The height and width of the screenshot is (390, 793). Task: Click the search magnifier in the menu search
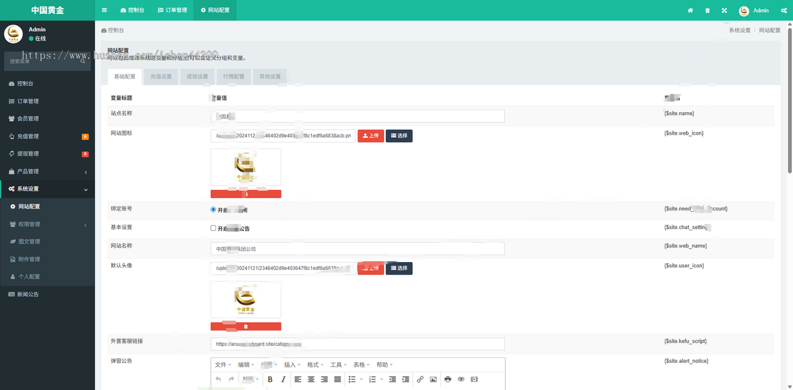point(83,61)
